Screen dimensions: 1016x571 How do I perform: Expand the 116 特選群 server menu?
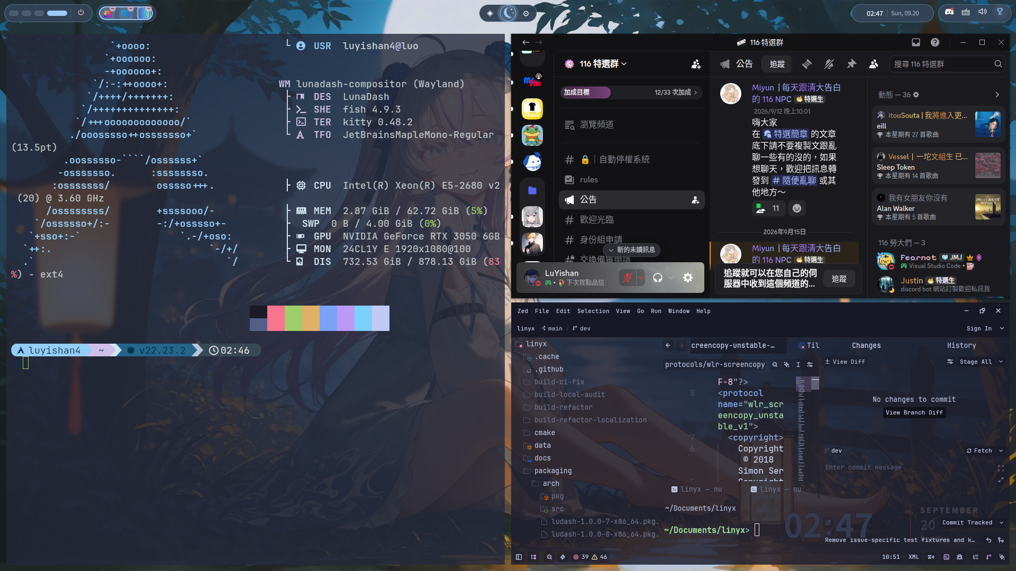click(603, 64)
